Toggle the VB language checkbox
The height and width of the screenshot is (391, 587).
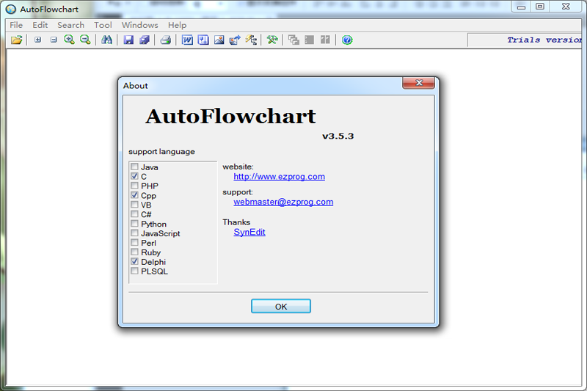tap(134, 204)
